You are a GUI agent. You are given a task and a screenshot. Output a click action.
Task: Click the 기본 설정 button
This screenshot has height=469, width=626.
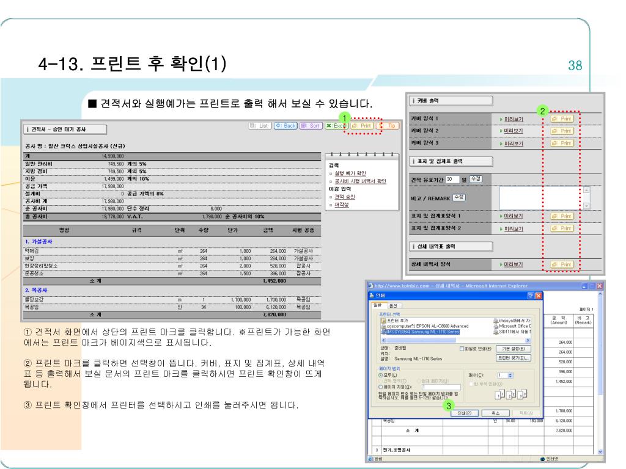pyautogui.click(x=514, y=349)
